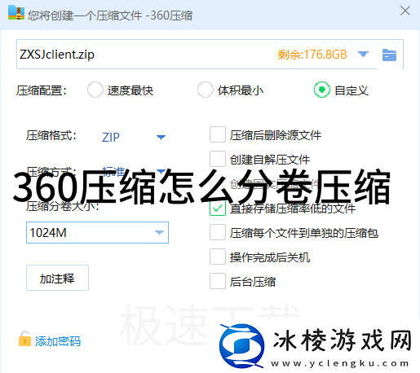Select the 速度最快 radio option
This screenshot has height=373, width=420.
[x=95, y=90]
